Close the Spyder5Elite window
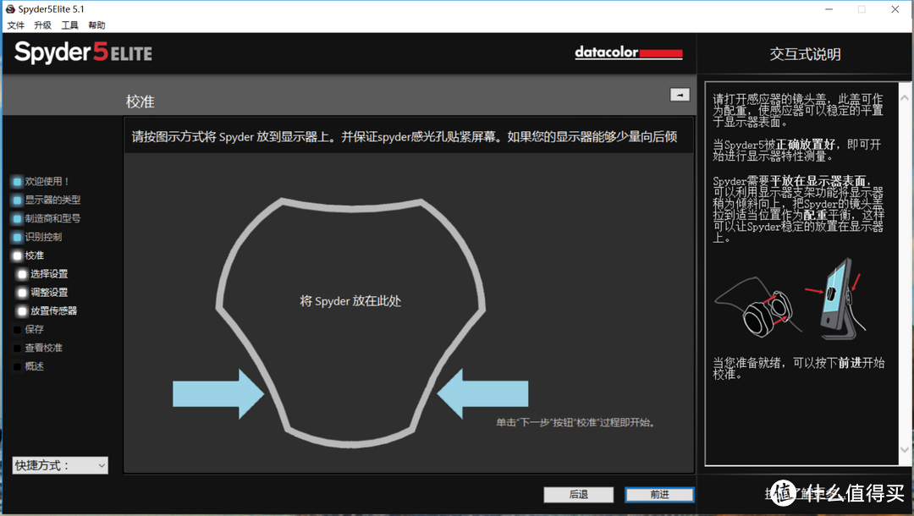Viewport: 914px width, 516px height. (x=895, y=9)
